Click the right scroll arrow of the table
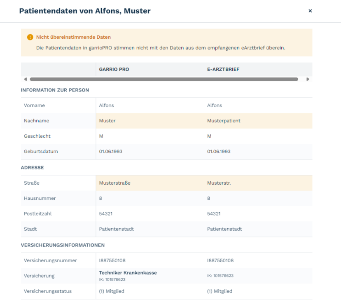Screen dimensions: 341x300 point(308,79)
